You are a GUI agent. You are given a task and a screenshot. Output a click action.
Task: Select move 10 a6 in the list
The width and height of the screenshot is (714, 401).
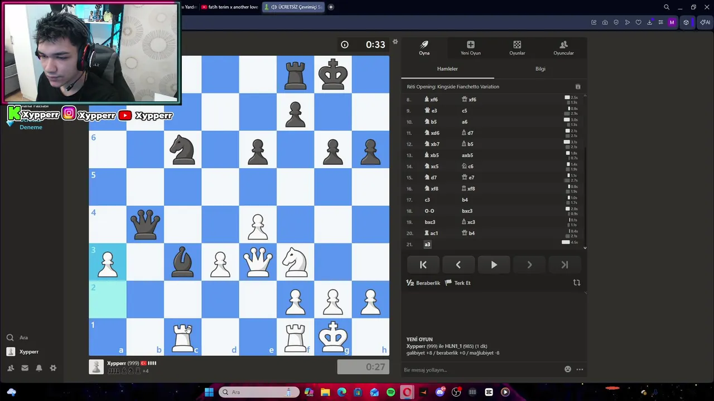pyautogui.click(x=465, y=122)
